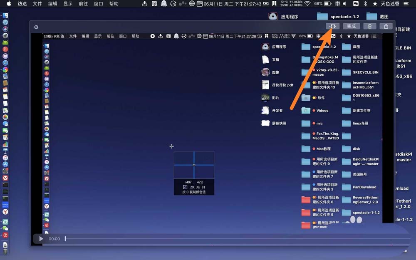Switch the 中 input method in menu bar

coord(337,4)
